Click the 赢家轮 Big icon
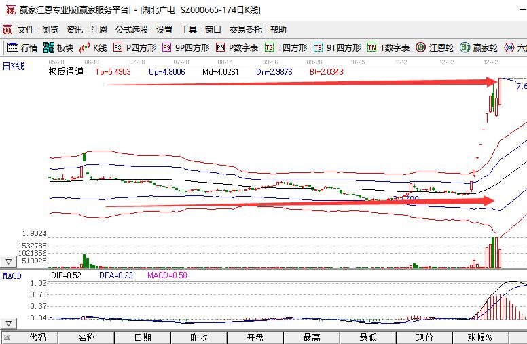 [465, 47]
